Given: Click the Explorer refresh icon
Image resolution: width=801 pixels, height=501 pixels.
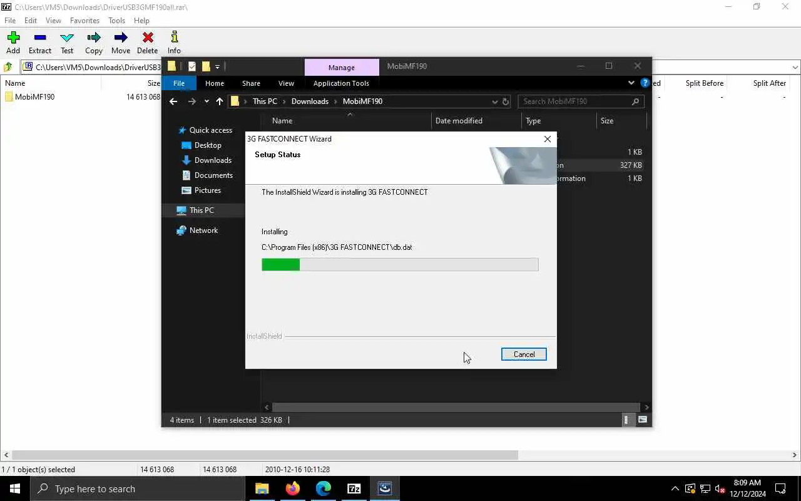Looking at the screenshot, I should point(506,101).
